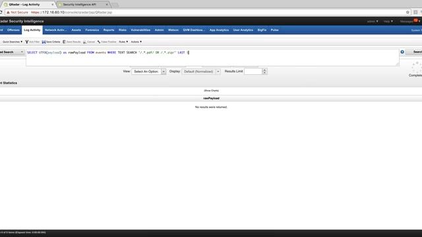Click the rawPayload column header
The height and width of the screenshot is (237, 422).
point(211,98)
